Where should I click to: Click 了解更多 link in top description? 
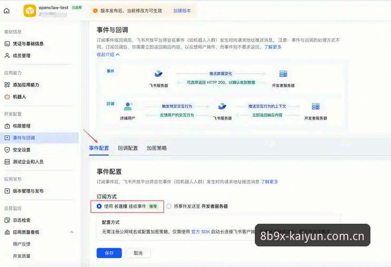tap(273, 47)
